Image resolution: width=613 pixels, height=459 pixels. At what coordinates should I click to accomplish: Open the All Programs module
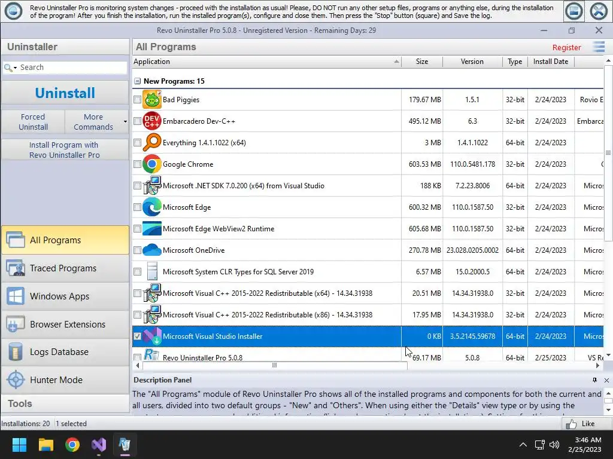point(65,240)
